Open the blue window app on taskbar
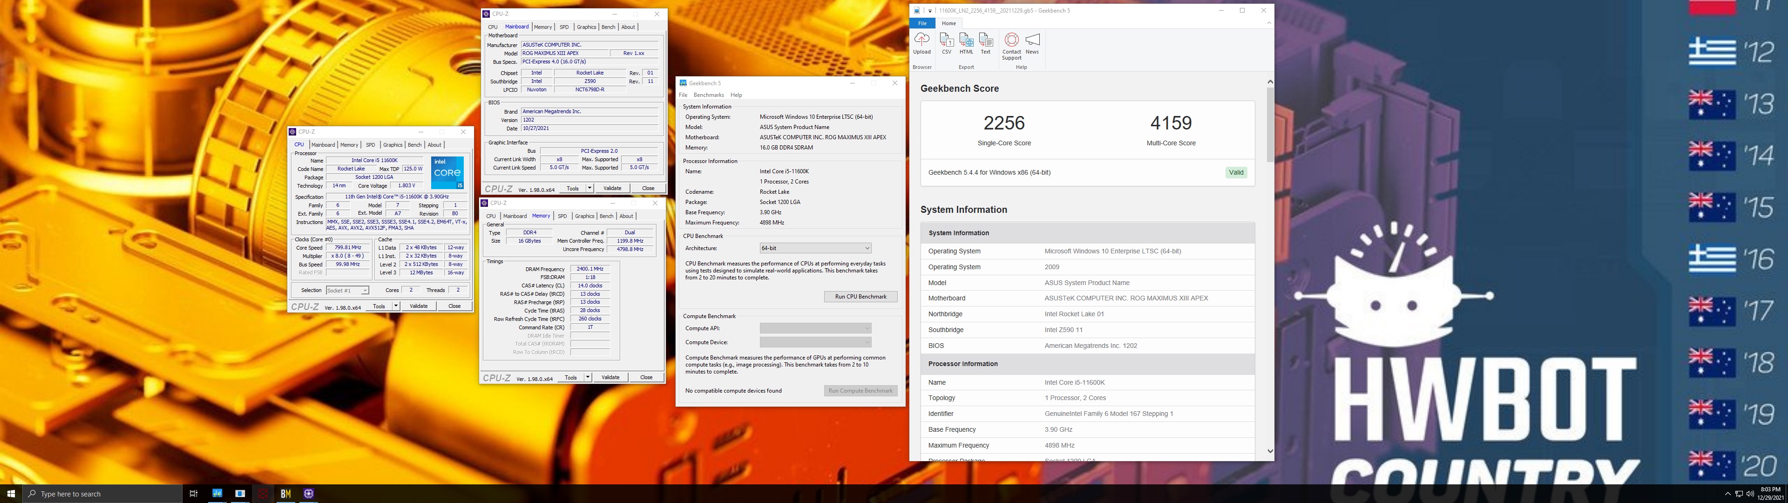 coord(240,494)
